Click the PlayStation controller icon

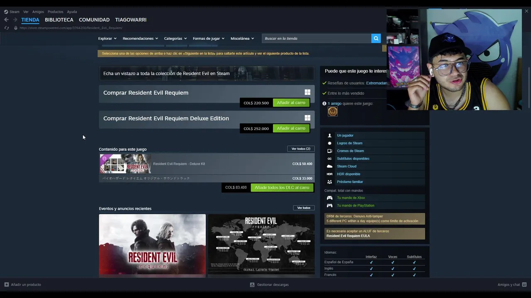coord(330,205)
